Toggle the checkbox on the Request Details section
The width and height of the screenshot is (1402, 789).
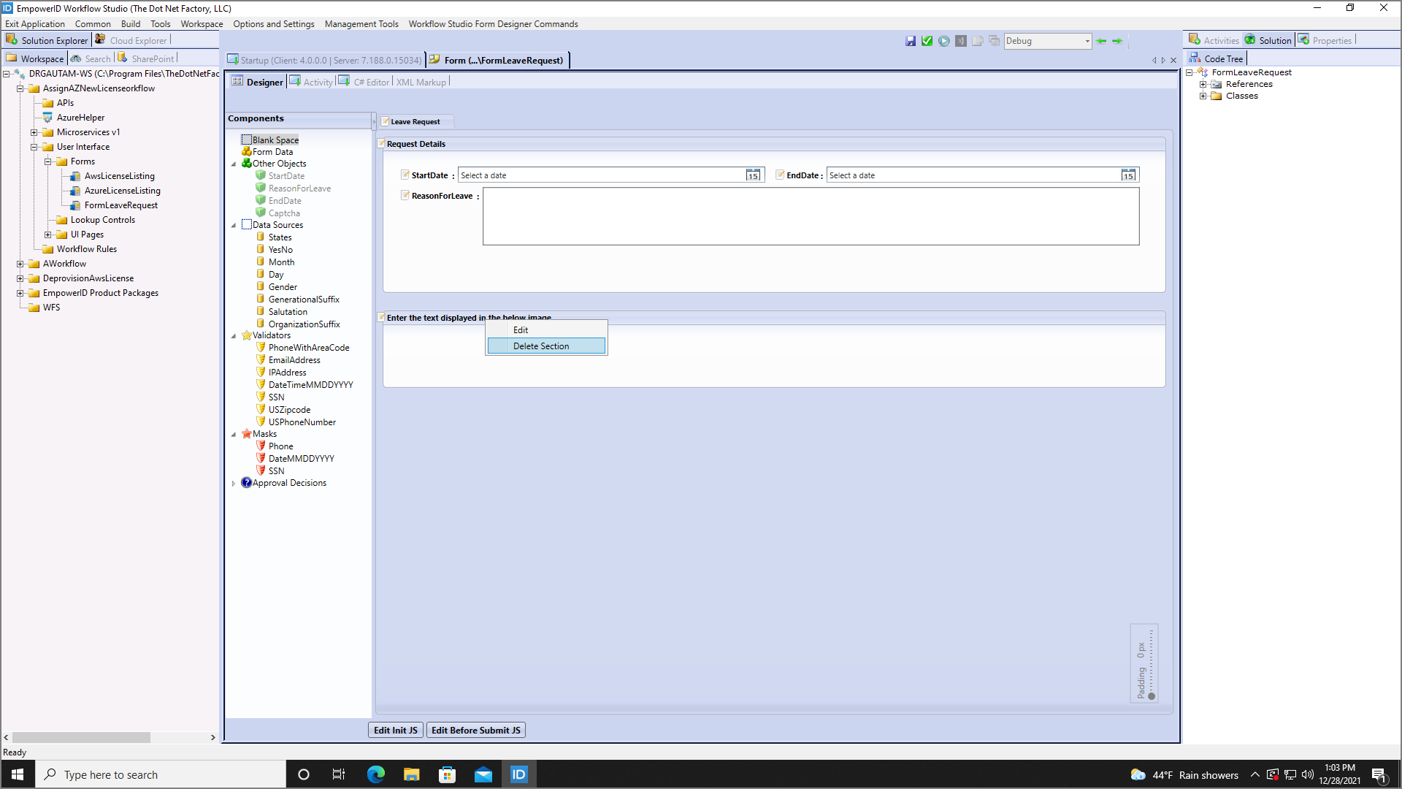(x=382, y=143)
